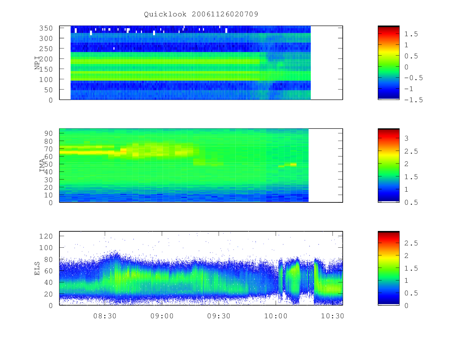Select the NPI axis label
This screenshot has width=457, height=343.
pos(37,63)
